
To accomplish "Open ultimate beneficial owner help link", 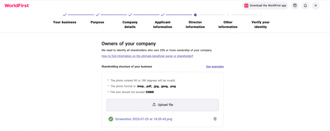I will [147, 56].
